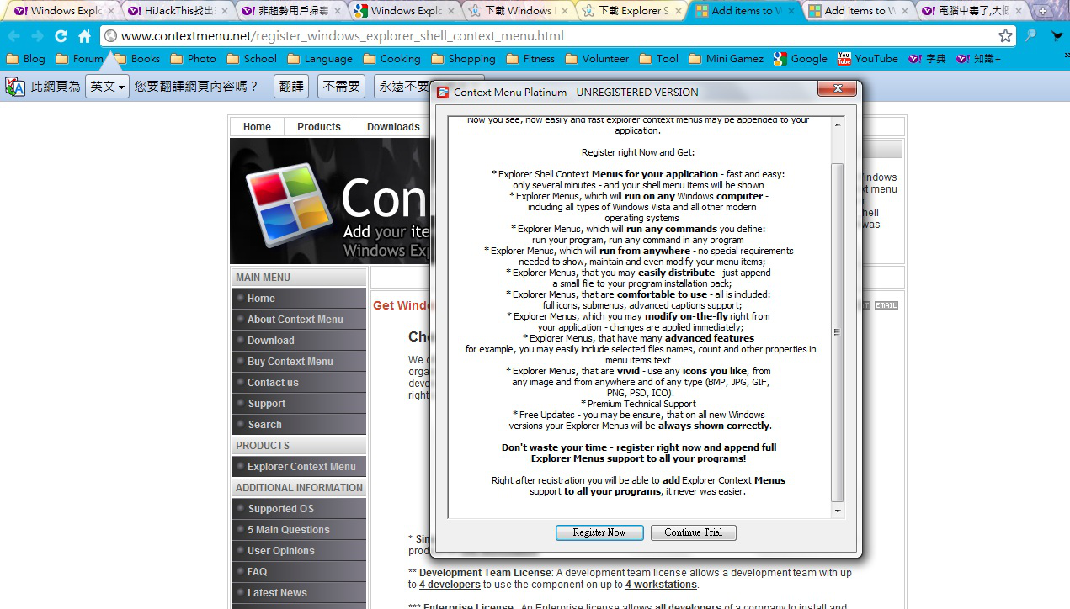Open the YouTube bookmark

pos(868,59)
